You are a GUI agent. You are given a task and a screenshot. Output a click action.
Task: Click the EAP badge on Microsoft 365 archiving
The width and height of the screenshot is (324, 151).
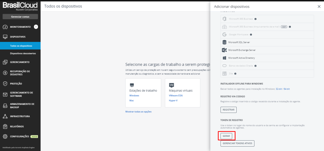click(284, 27)
